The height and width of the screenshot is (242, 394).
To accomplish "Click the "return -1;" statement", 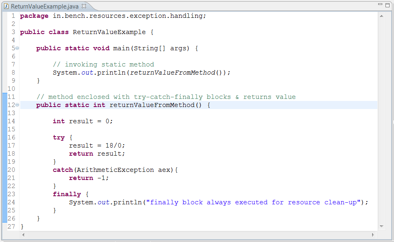I will tap(89, 178).
